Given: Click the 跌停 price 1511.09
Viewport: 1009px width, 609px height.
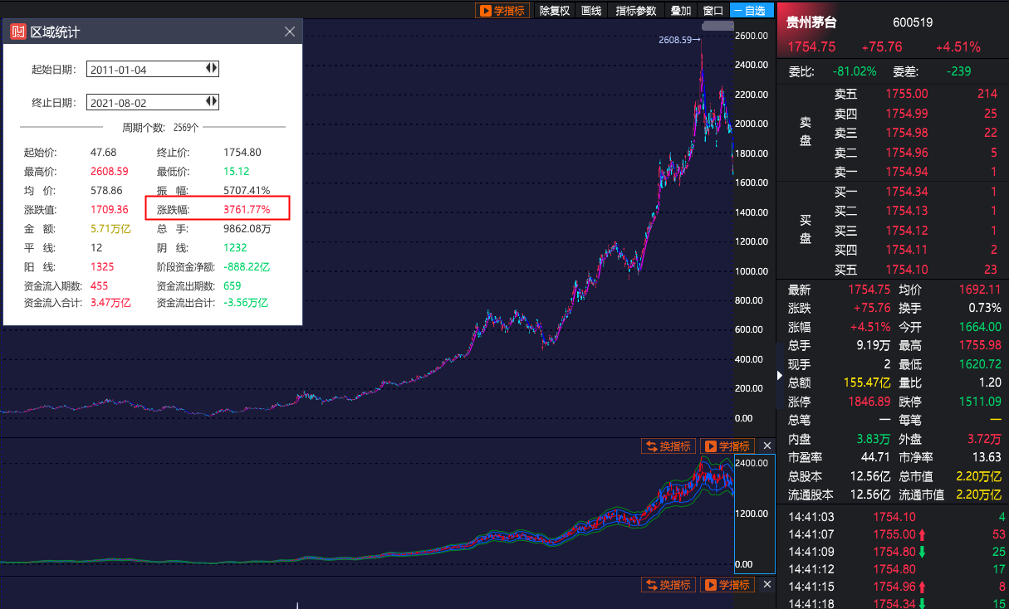Looking at the screenshot, I should (978, 402).
